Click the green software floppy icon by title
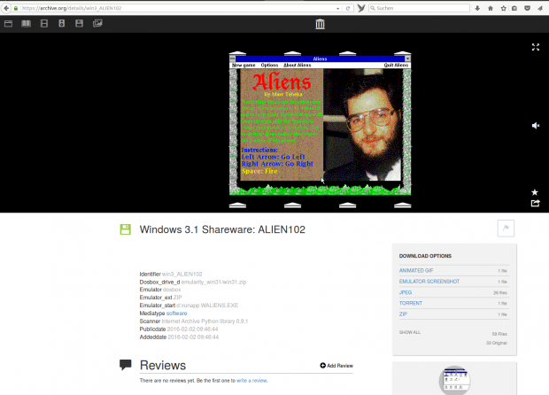The width and height of the screenshot is (549, 395). pyautogui.click(x=126, y=229)
